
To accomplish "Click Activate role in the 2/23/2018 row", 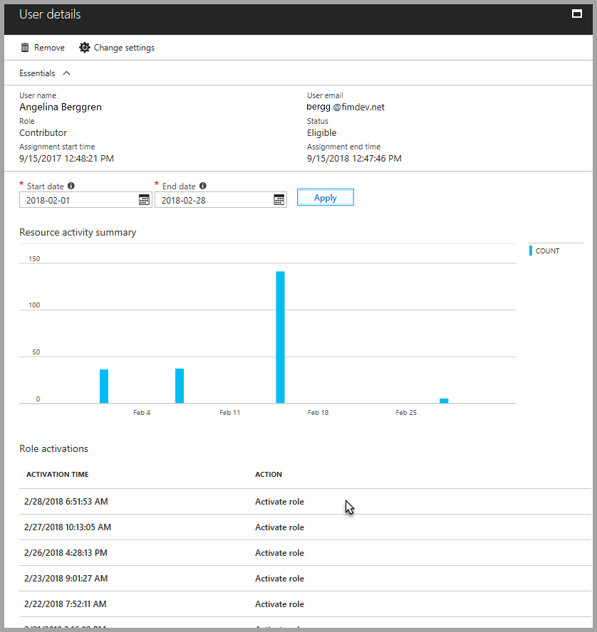I will point(279,579).
